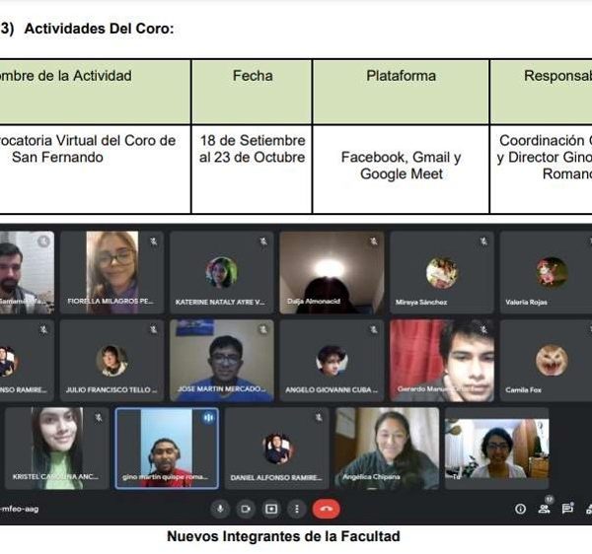Screen dimensions: 592x554
Task: Click 'ANGELO GIOVANNI CUBA ...' name label
Action: 332,390
